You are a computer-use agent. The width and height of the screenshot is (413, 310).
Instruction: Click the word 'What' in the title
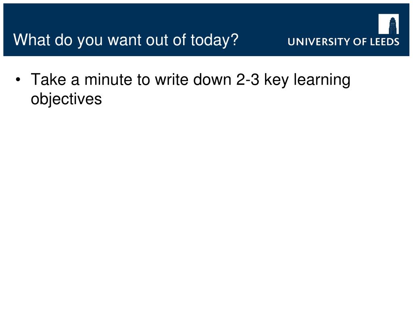point(31,40)
